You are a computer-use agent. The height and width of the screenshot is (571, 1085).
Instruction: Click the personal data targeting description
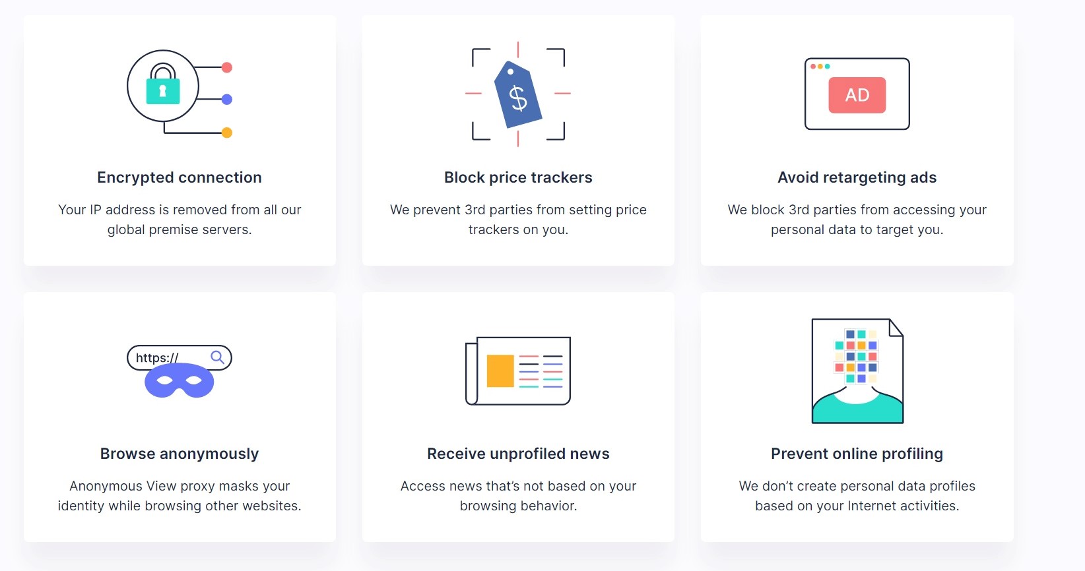[x=857, y=220]
